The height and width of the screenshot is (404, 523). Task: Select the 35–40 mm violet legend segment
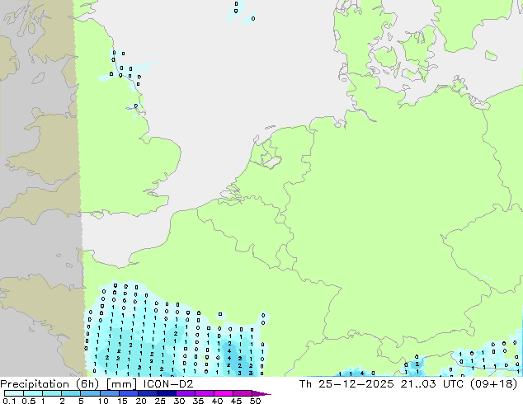coord(204,393)
